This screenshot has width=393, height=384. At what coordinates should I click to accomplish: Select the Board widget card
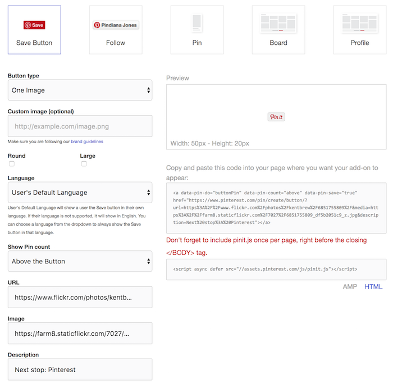[x=278, y=30]
